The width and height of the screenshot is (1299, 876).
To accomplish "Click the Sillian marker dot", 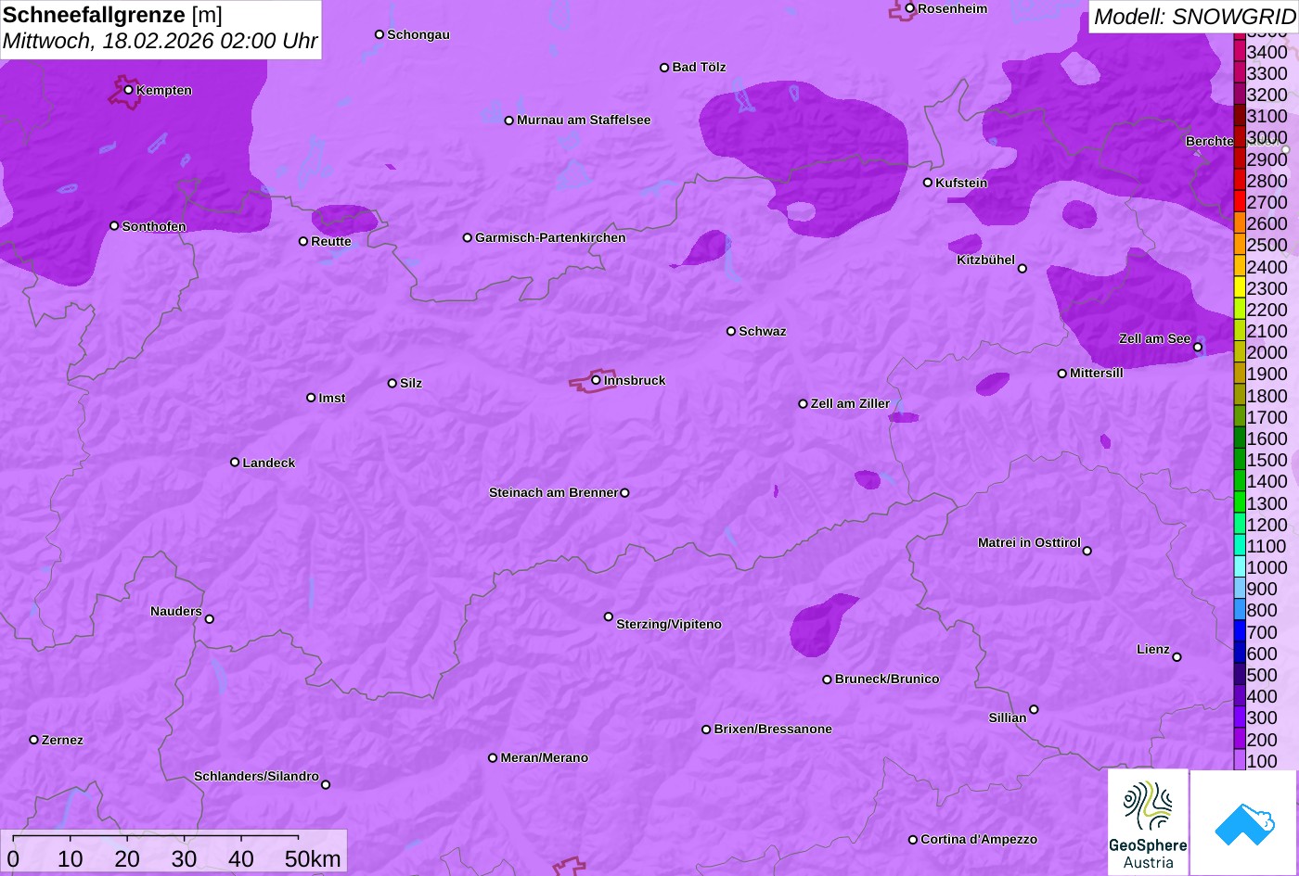I will click(x=1034, y=710).
